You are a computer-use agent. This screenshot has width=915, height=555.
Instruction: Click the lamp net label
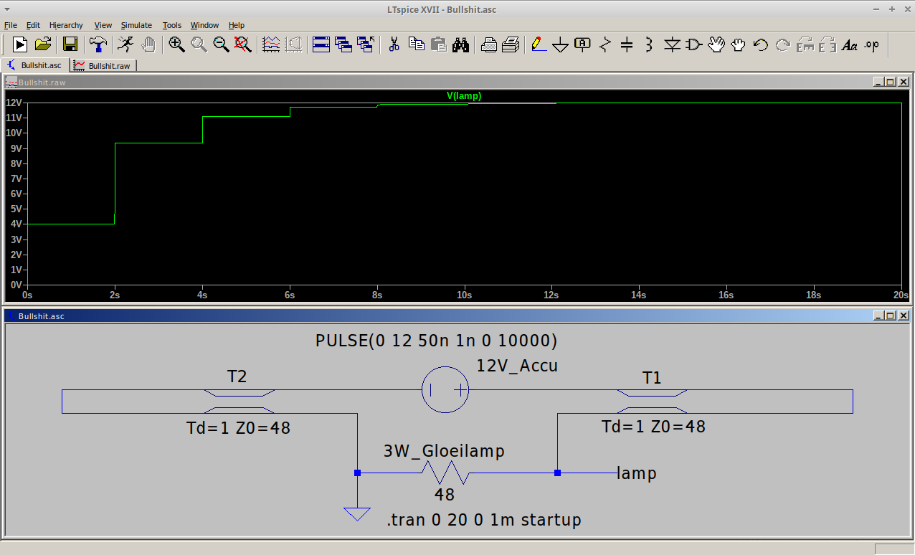tap(637, 473)
